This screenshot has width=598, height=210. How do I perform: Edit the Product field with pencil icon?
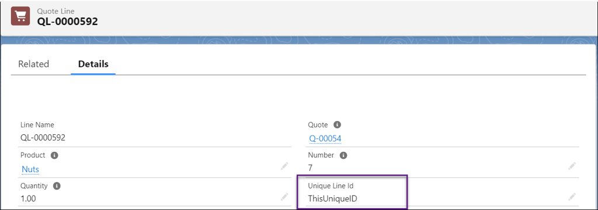284,166
